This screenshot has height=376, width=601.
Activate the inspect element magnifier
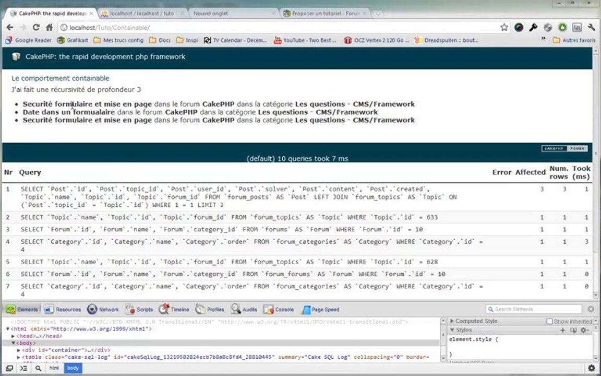point(38,368)
